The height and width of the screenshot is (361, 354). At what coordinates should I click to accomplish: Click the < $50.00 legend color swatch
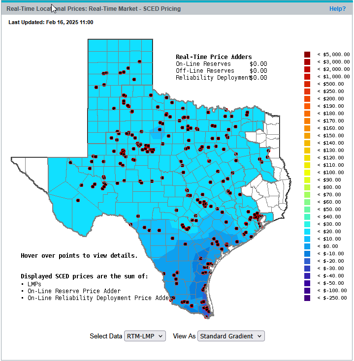coord(307,210)
